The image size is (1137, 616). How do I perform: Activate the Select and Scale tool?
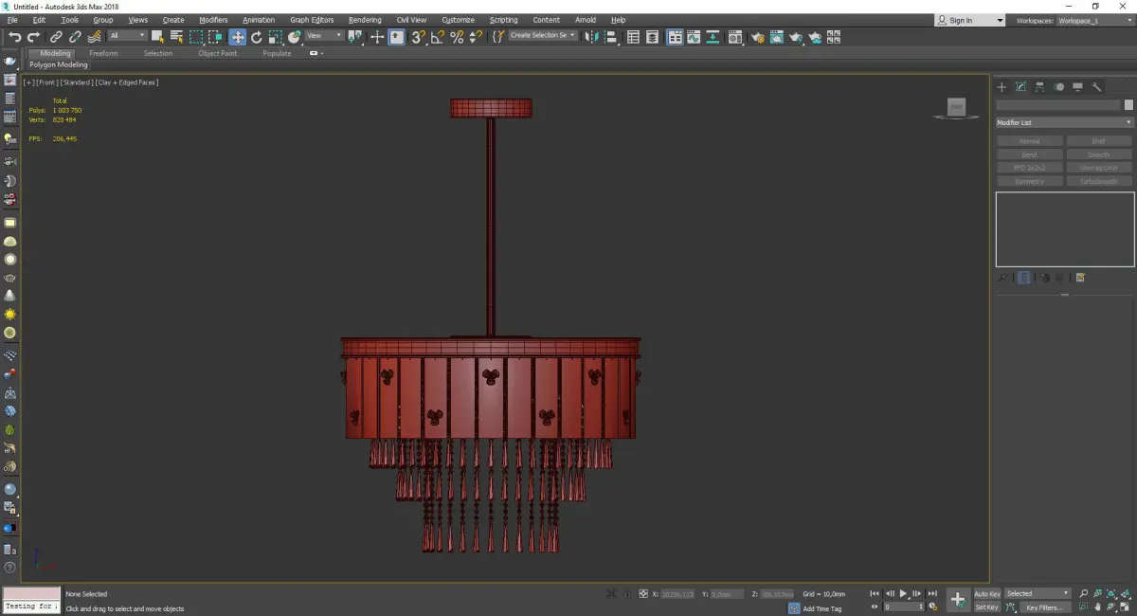tap(275, 37)
